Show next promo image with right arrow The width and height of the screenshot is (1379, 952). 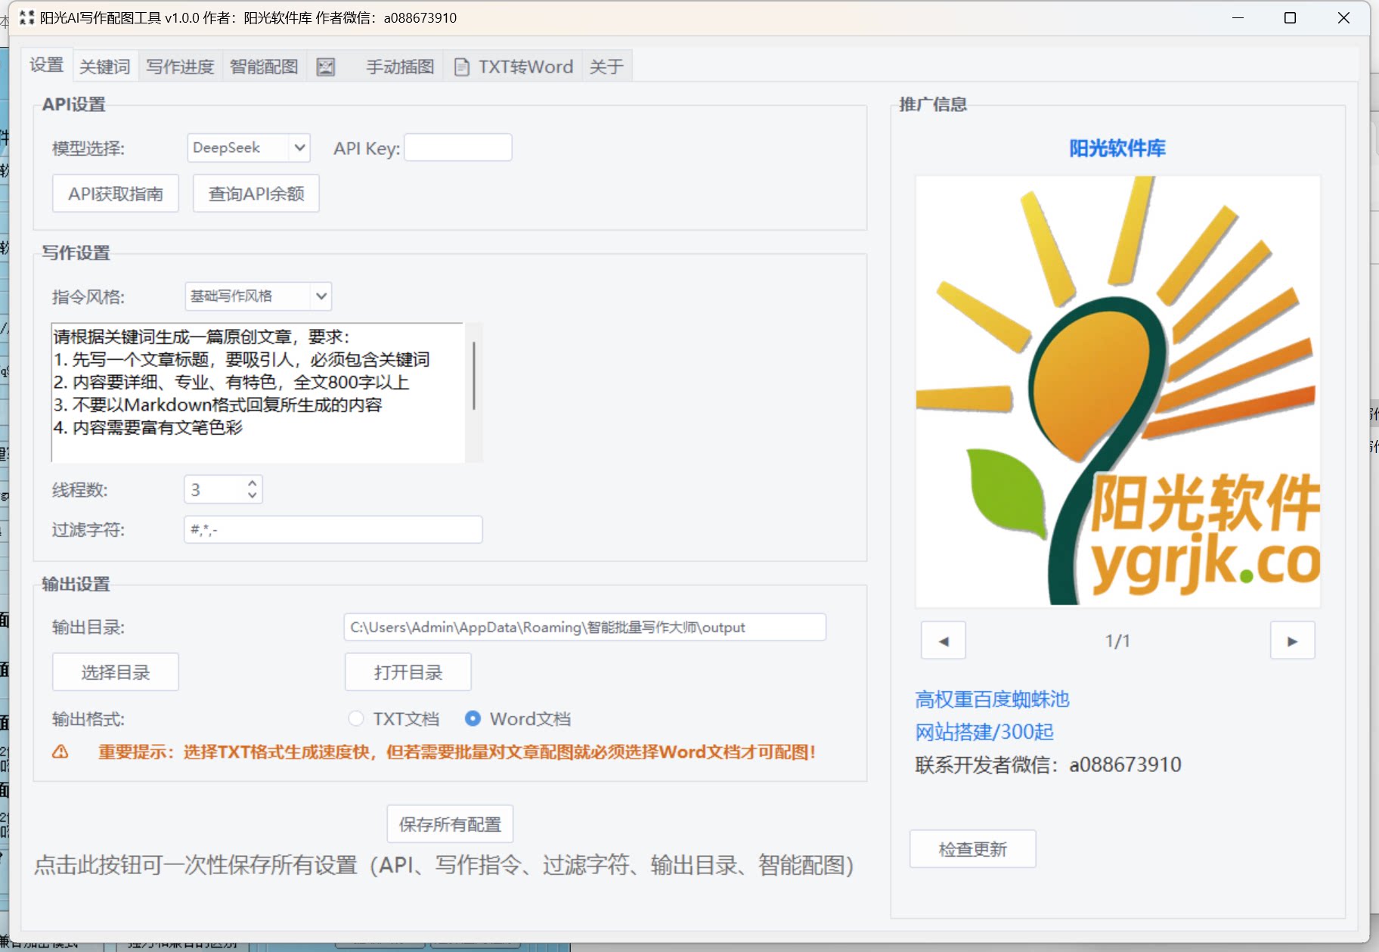pos(1293,640)
